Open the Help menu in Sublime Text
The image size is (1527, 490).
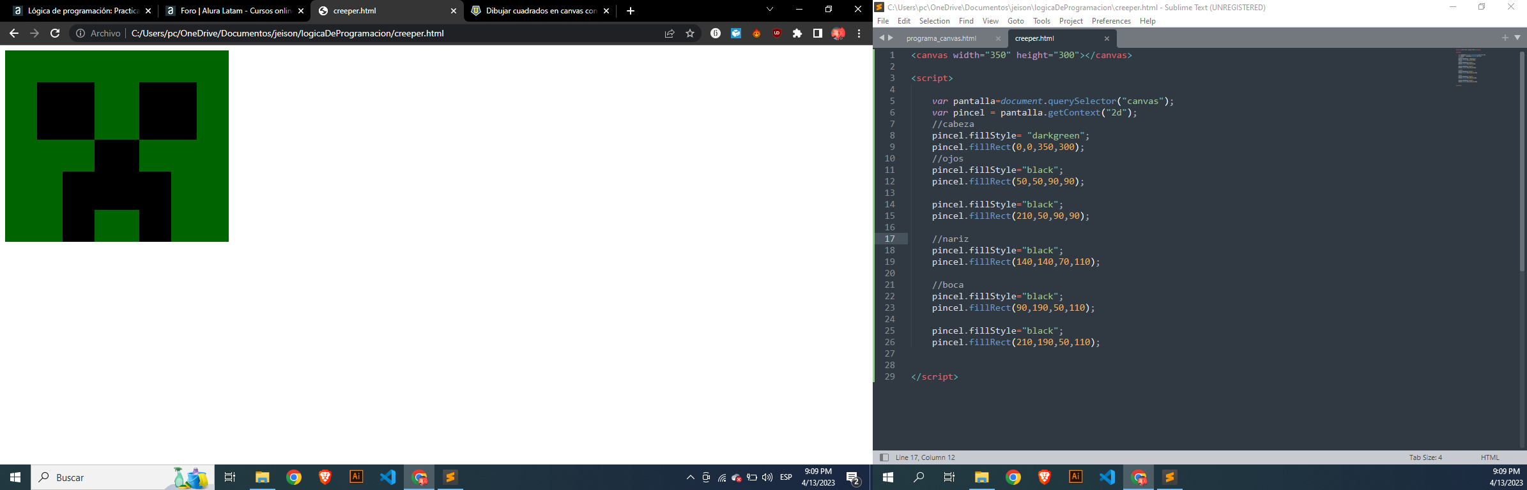click(1147, 21)
